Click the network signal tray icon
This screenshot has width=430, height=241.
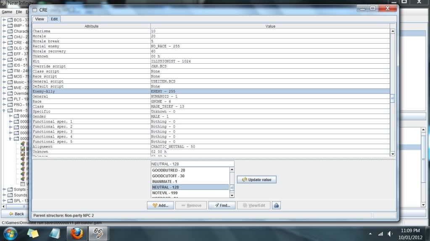coord(381,234)
